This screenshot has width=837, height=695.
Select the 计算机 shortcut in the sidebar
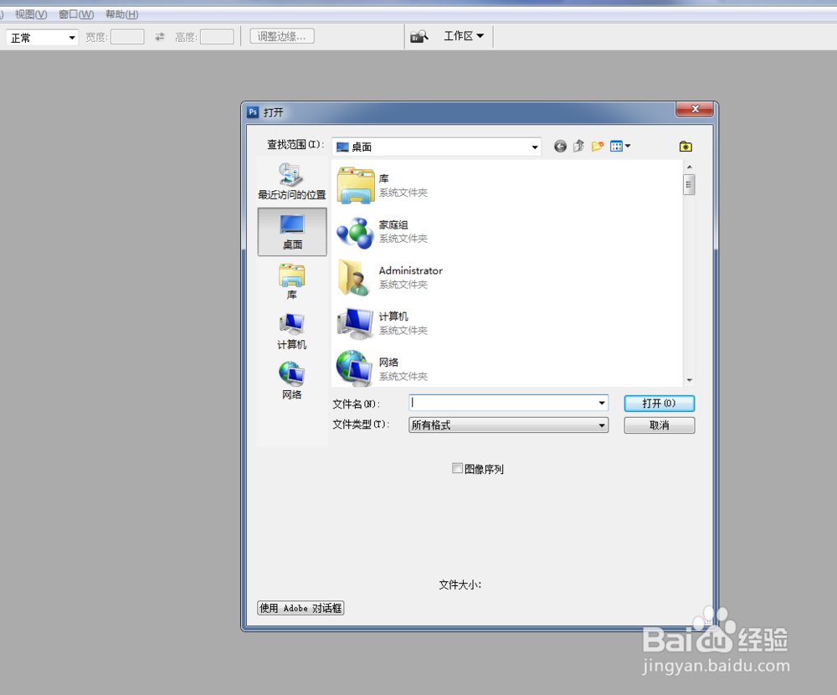tap(291, 329)
